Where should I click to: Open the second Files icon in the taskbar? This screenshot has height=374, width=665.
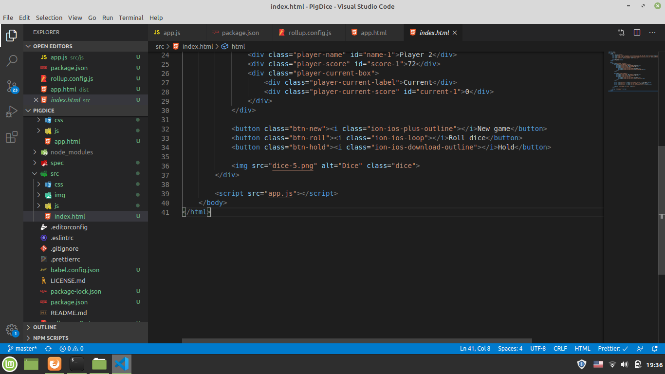click(99, 364)
